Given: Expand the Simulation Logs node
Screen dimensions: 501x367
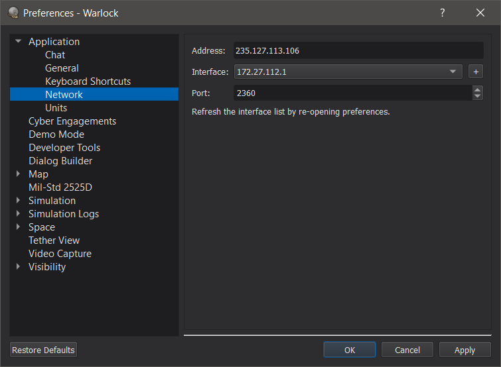Looking at the screenshot, I should 18,213.
